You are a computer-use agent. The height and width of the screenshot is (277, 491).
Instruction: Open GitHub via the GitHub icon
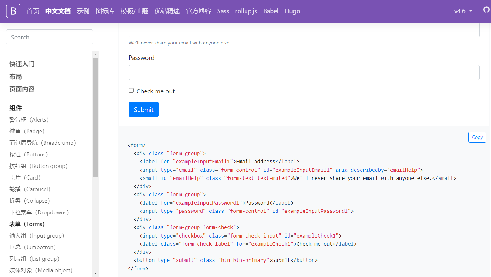point(486,10)
